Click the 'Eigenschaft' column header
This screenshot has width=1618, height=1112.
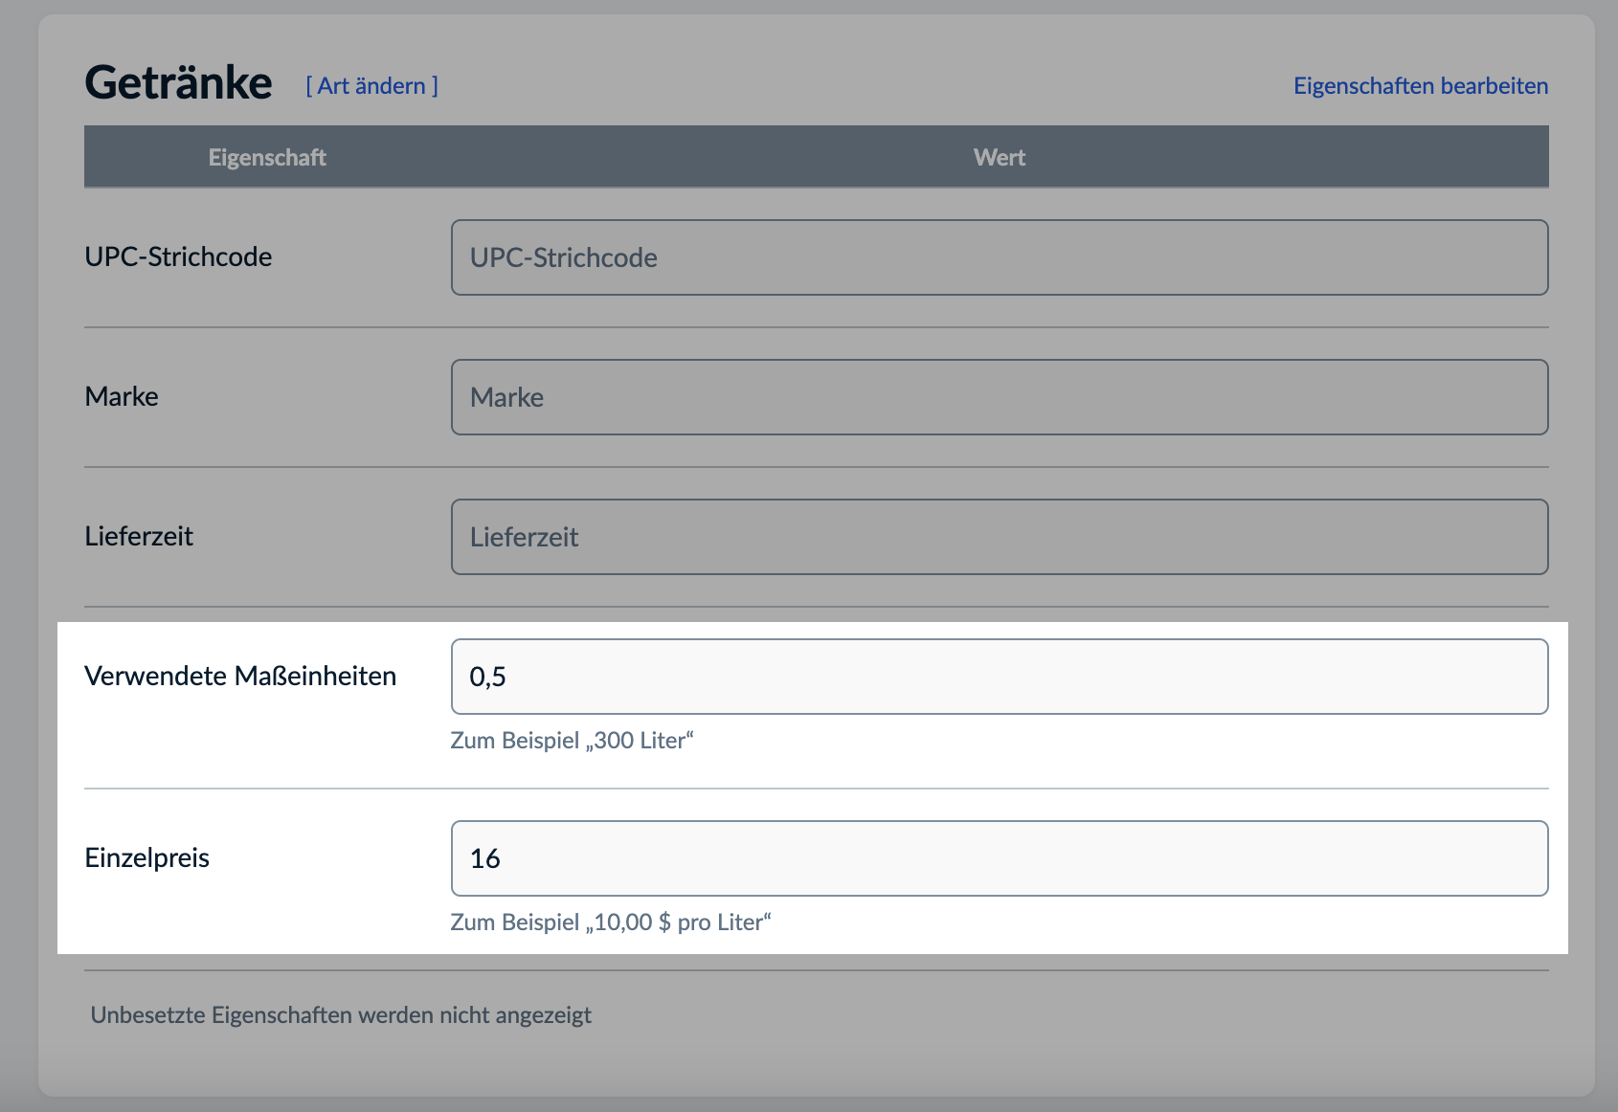[267, 158]
